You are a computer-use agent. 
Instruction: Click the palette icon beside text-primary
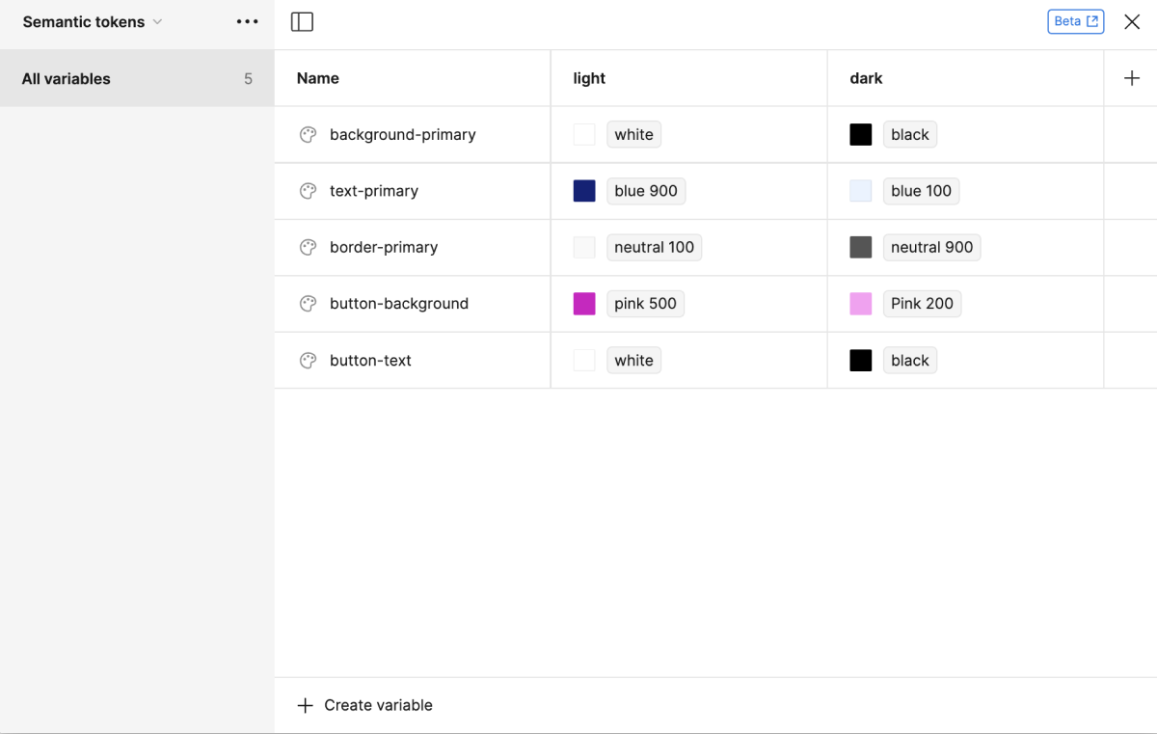pos(308,191)
